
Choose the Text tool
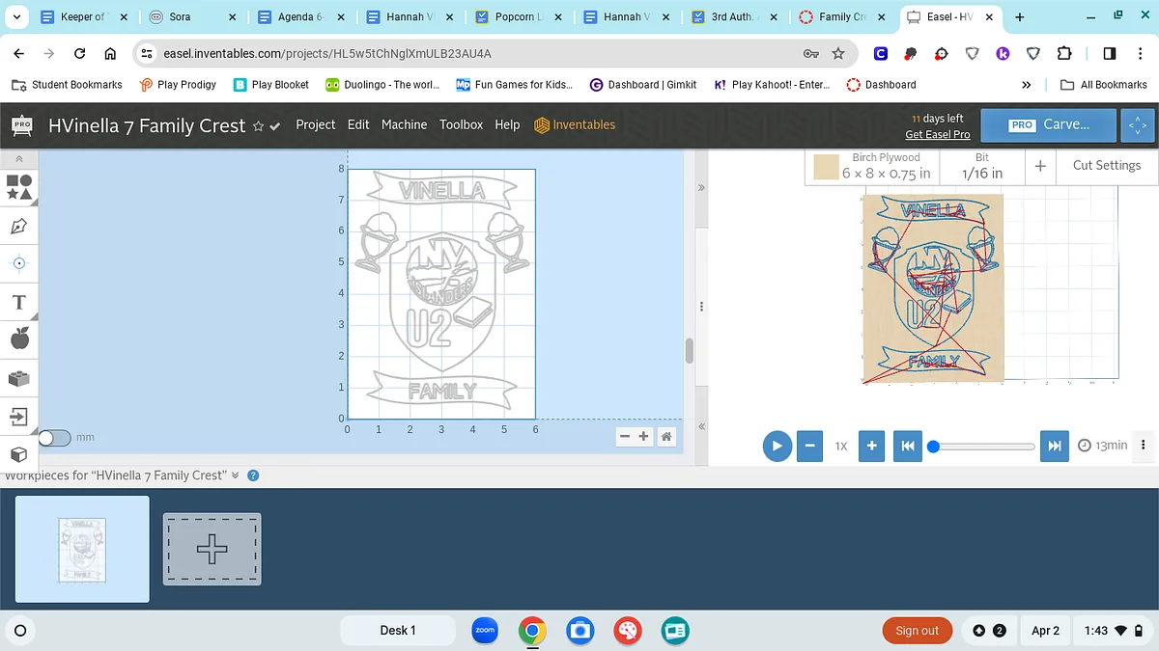click(19, 302)
